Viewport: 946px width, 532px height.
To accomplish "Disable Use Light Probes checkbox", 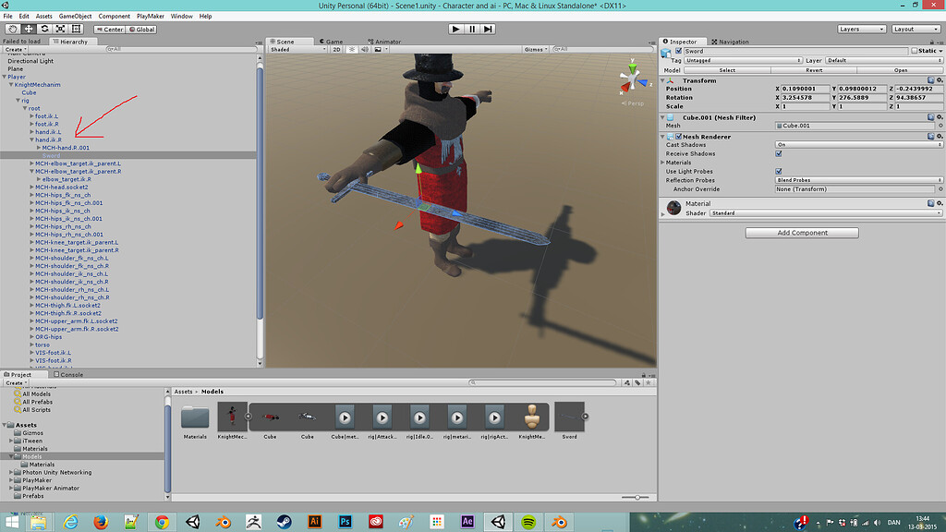I will (x=779, y=171).
